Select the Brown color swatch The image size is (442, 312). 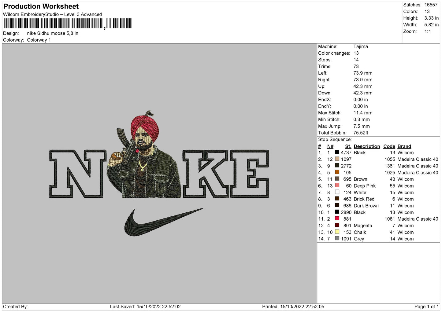click(x=337, y=179)
